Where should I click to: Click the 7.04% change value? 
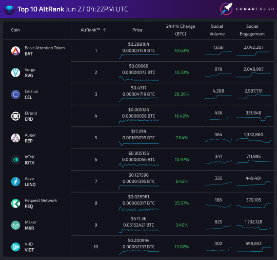pos(182,138)
